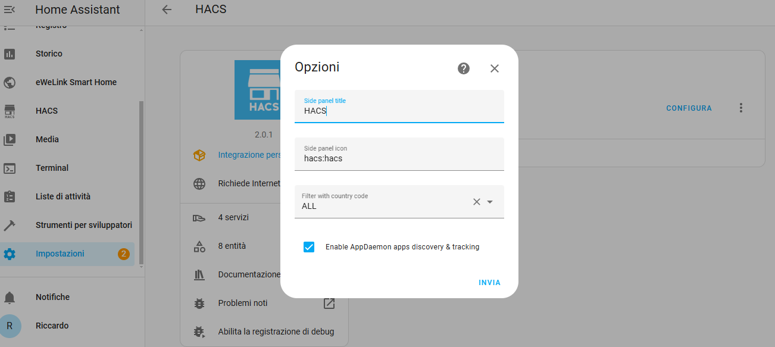Screen dimensions: 775x347
Task: Expand the country code dropdown
Action: tap(490, 202)
